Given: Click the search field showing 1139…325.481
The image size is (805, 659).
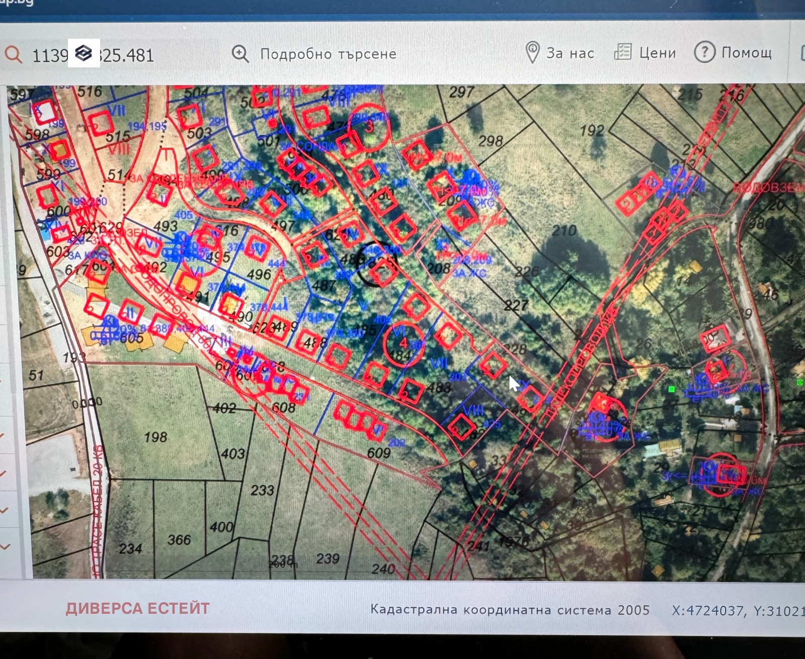Looking at the screenshot, I should (126, 55).
